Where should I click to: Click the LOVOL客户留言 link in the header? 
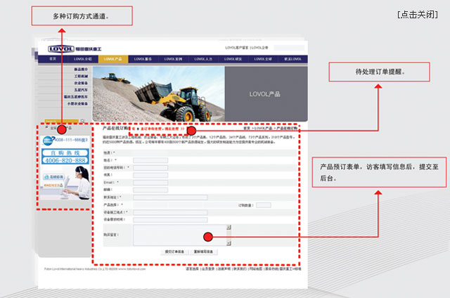[237, 48]
